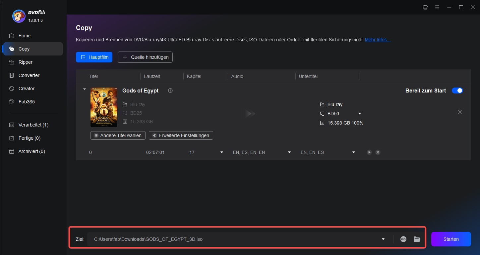The width and height of the screenshot is (480, 255).
Task: Click the Gods of Egypt title text
Action: click(141, 91)
